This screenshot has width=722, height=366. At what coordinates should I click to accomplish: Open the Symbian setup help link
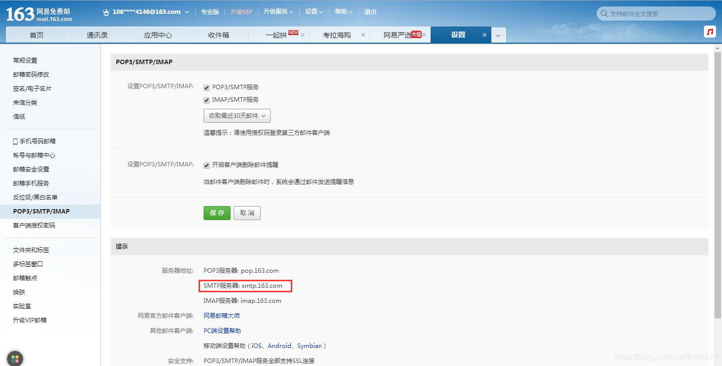(x=309, y=346)
